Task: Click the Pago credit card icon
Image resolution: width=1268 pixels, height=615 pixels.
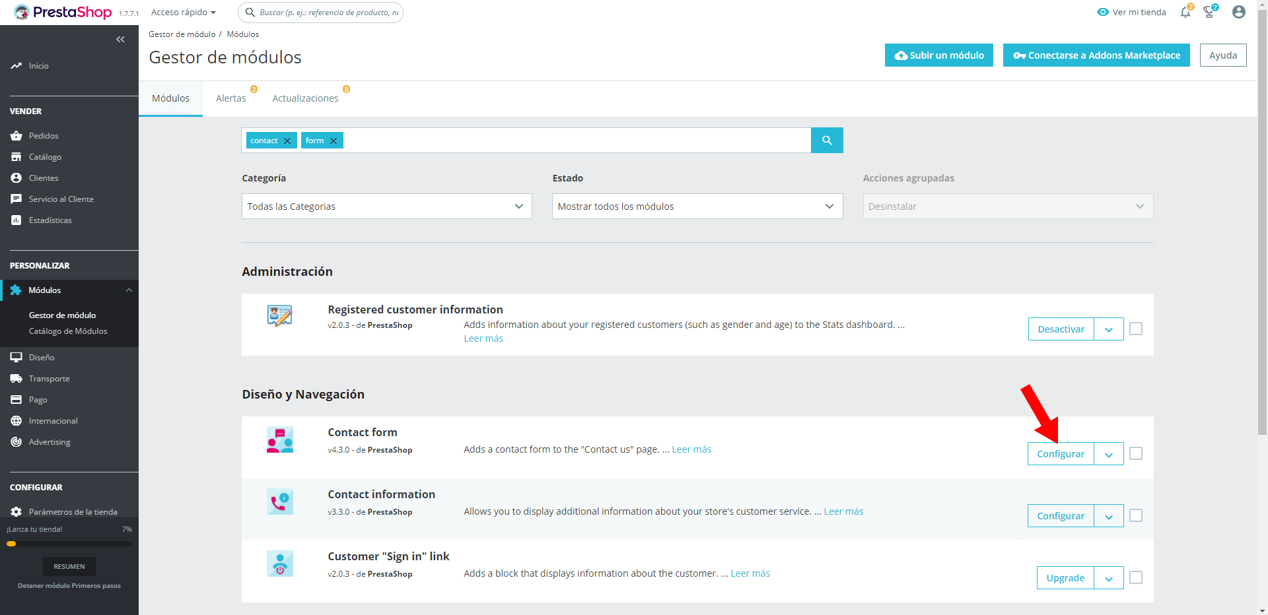Action: 16,400
